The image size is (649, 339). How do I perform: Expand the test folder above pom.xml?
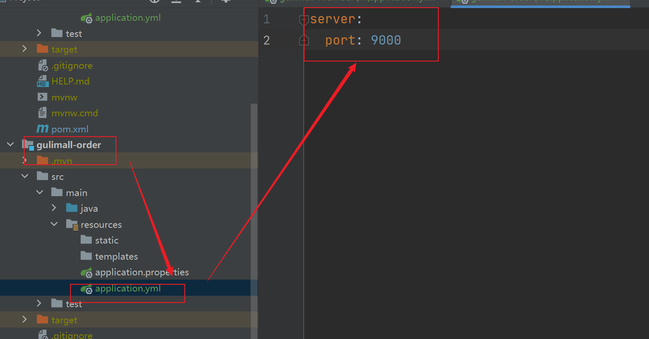coord(39,33)
